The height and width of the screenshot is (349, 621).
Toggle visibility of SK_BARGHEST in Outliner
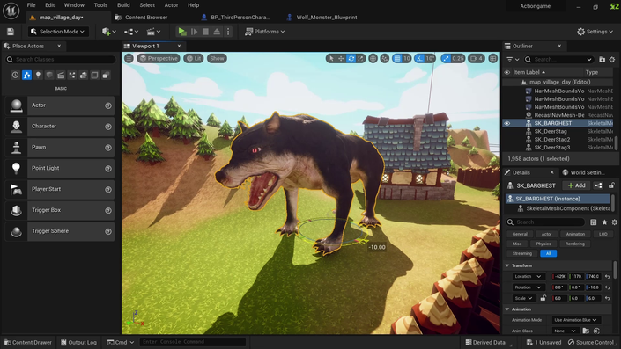coord(507,123)
